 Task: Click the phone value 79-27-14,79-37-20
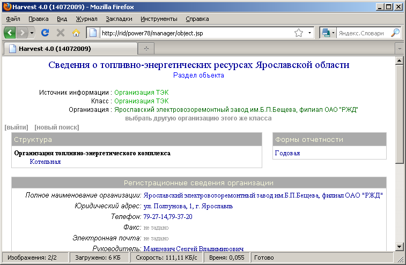(x=168, y=217)
